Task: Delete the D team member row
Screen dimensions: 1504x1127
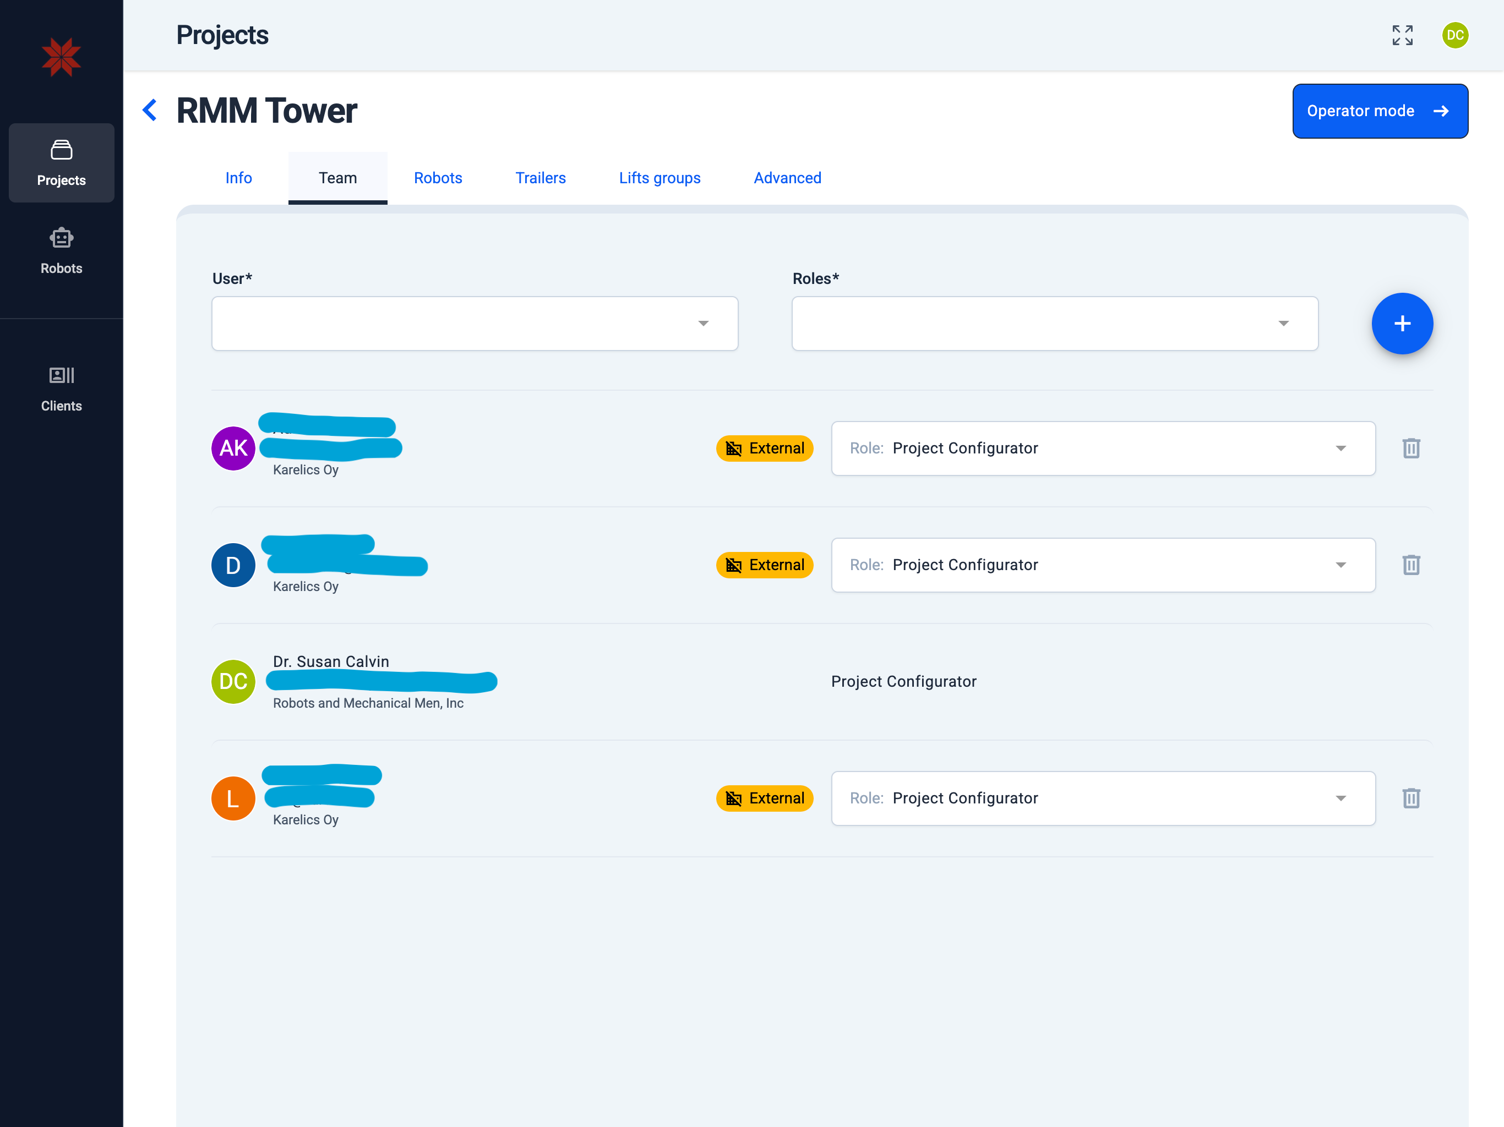Action: coord(1411,565)
